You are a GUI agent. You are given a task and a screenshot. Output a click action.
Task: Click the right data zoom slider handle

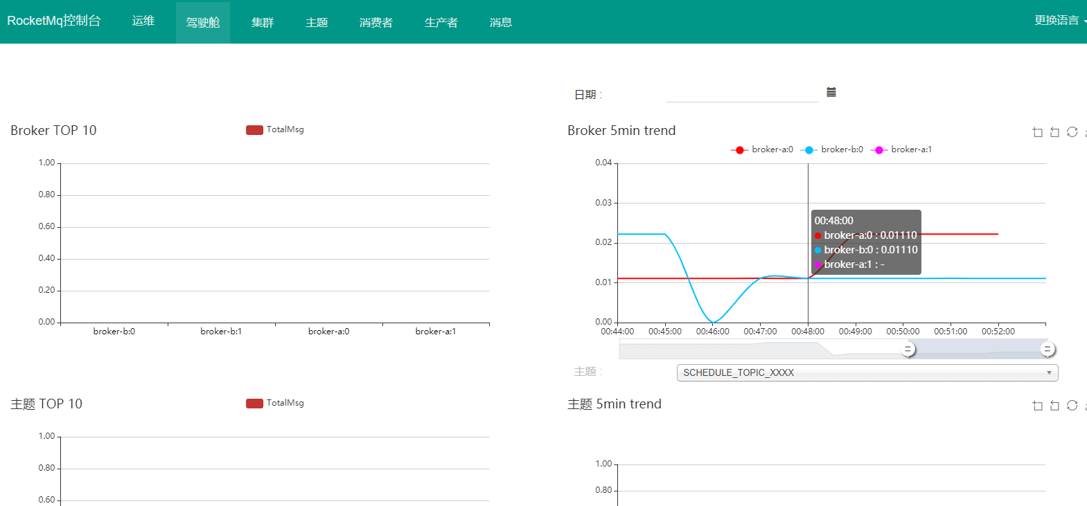click(x=1048, y=350)
